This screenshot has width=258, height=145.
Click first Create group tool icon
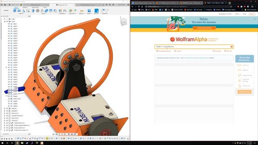coord(15,11)
